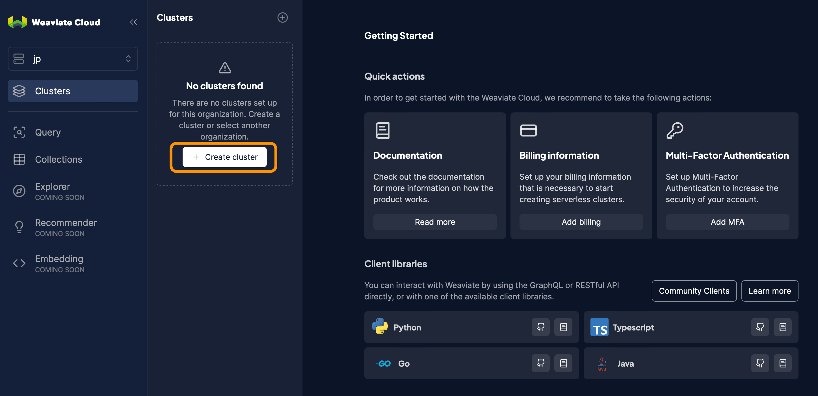This screenshot has width=818, height=396.
Task: Click the Recommender lightbulb icon
Action: tap(19, 227)
